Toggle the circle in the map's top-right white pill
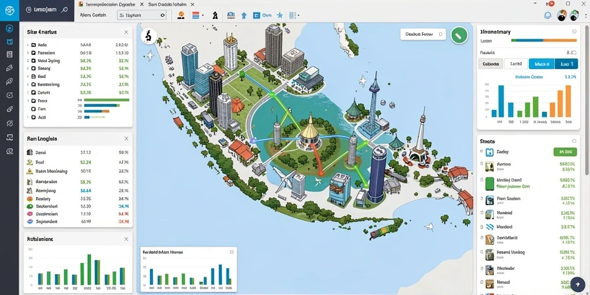This screenshot has width=590, height=295. 441,34
